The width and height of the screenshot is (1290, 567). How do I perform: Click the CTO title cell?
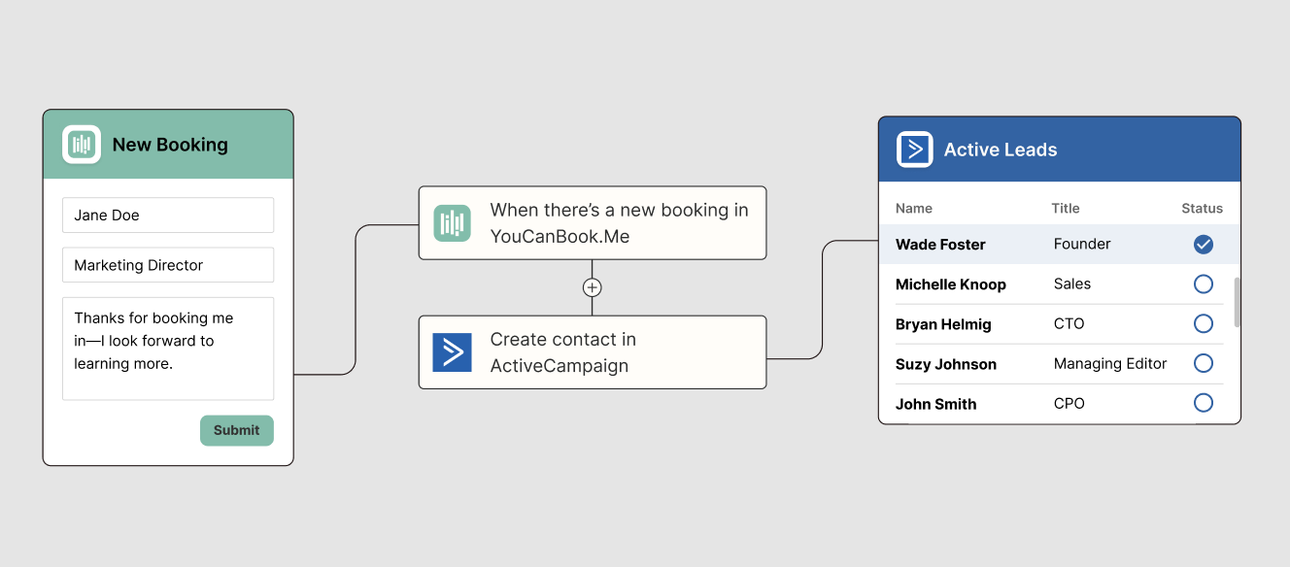pyautogui.click(x=1069, y=324)
